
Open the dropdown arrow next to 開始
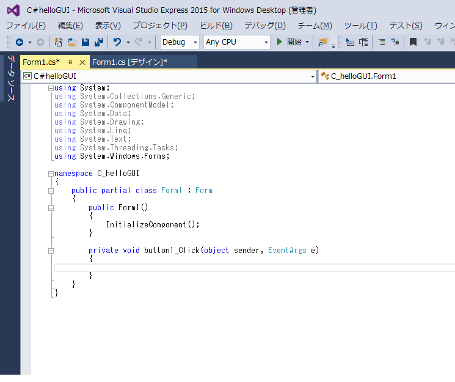[x=307, y=42]
